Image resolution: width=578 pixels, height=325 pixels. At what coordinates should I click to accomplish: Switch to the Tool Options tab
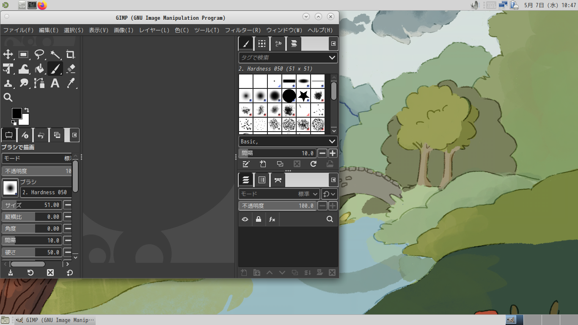click(x=8, y=135)
